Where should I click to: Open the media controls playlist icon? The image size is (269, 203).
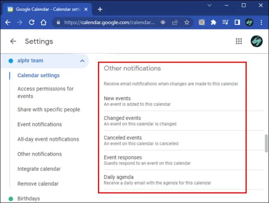[225, 22]
